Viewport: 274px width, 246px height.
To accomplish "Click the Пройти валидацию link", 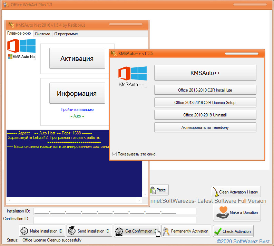I will click(x=77, y=110).
